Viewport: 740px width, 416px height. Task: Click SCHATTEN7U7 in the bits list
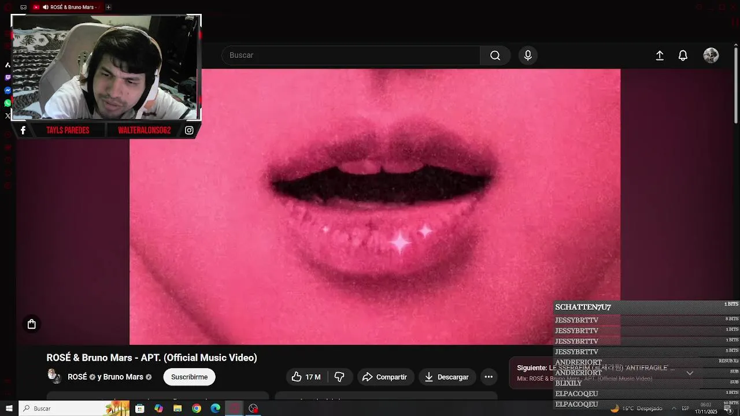pyautogui.click(x=583, y=307)
